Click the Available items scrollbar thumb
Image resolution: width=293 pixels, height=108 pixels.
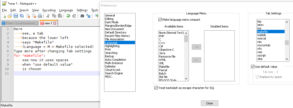[186, 38]
